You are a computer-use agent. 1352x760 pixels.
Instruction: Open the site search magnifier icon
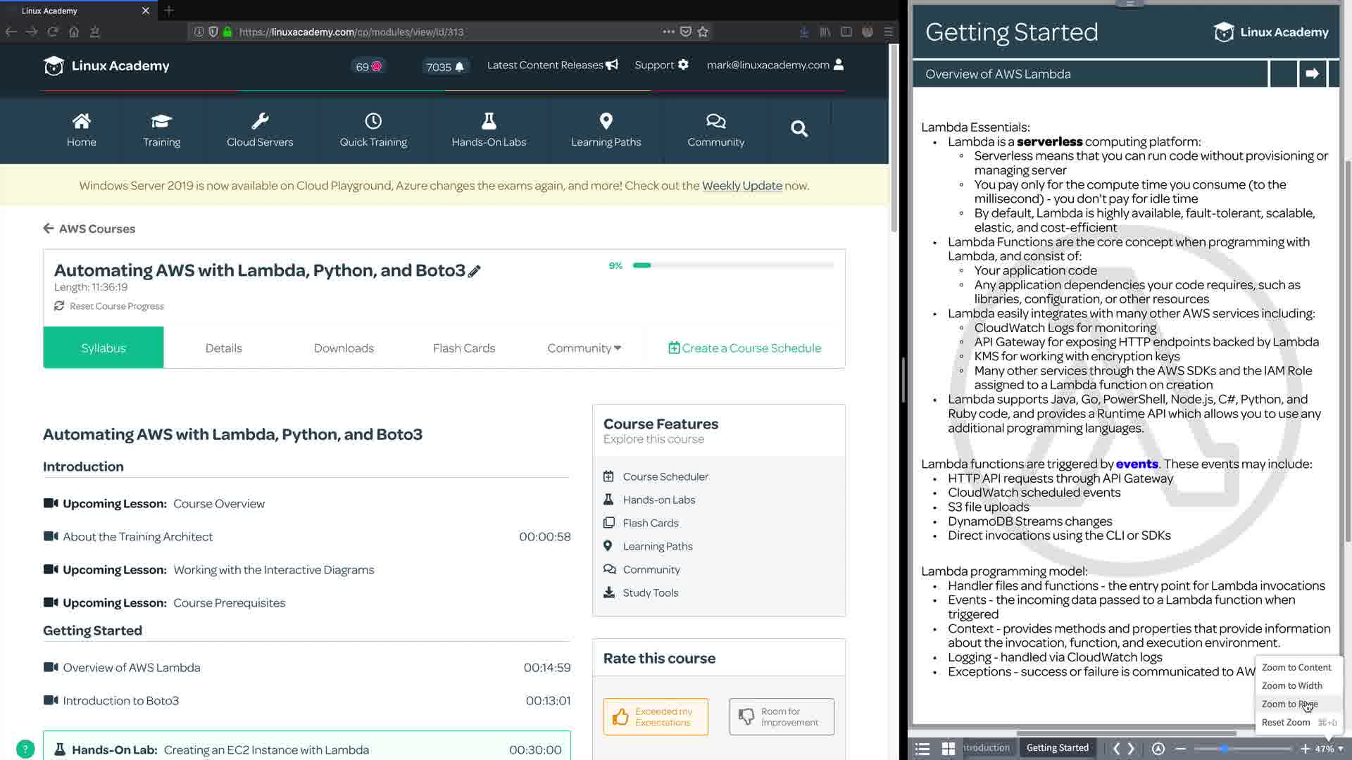tap(799, 129)
